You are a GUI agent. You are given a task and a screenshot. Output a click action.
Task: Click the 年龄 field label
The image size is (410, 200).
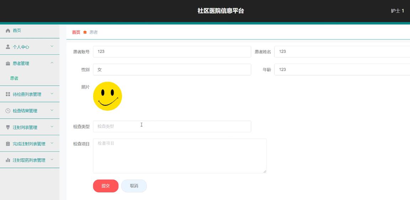click(x=267, y=70)
